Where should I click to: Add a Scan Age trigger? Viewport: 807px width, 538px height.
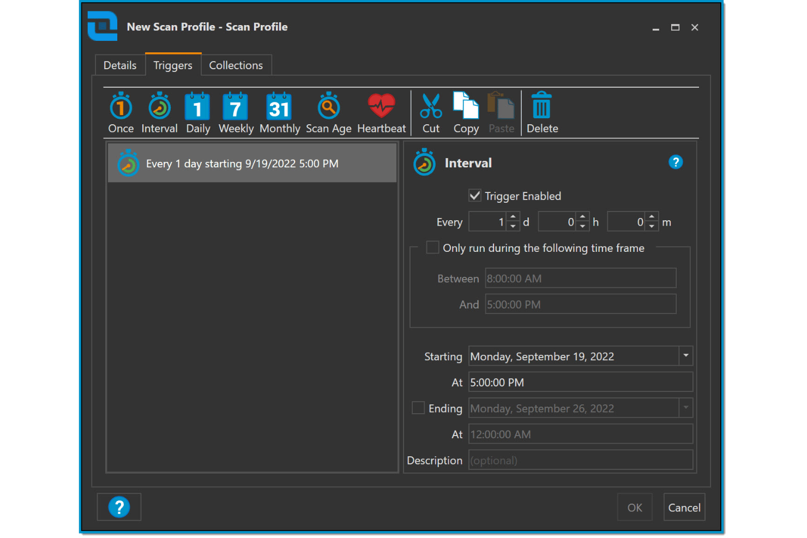coord(329,113)
